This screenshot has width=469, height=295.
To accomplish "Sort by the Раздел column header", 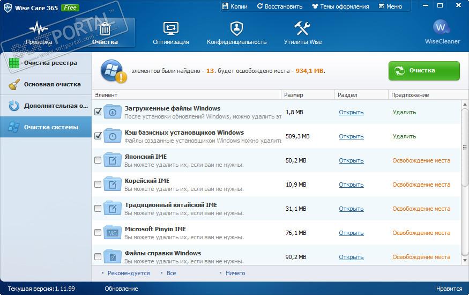I will click(361, 95).
